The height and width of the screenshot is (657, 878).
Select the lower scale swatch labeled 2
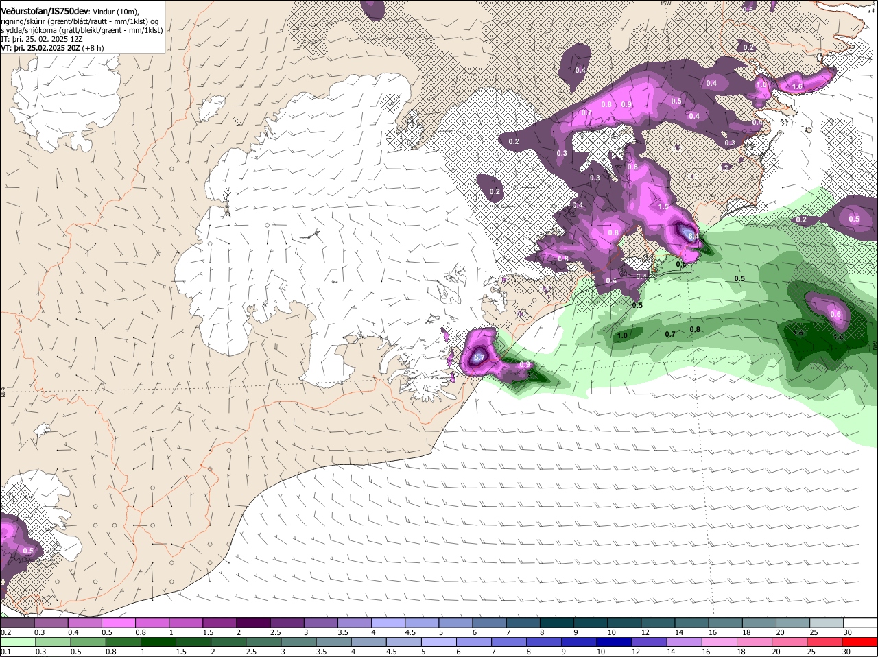coord(228,642)
